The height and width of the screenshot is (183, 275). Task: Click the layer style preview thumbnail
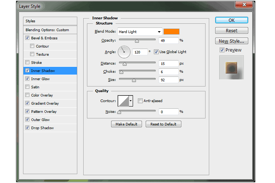(231, 68)
